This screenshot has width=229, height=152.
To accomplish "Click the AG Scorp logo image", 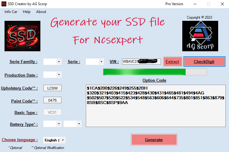I will 200,36.
